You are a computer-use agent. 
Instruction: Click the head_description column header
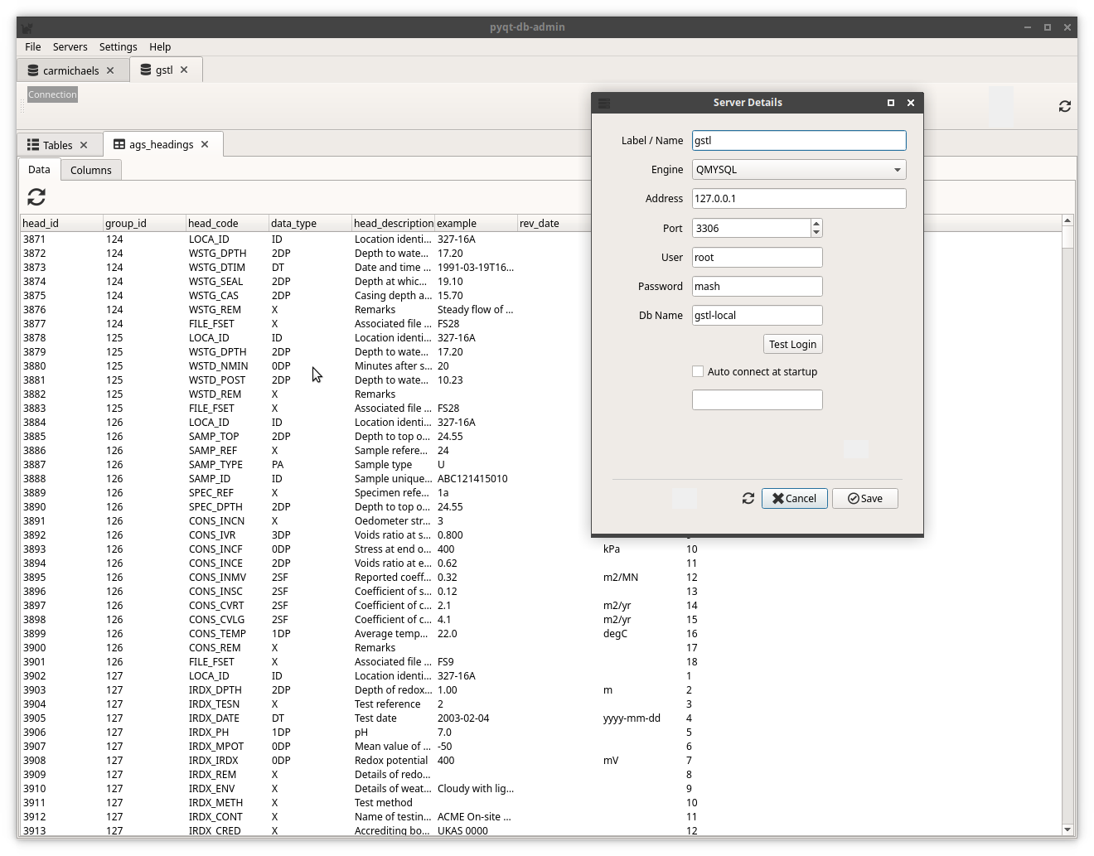(x=394, y=223)
